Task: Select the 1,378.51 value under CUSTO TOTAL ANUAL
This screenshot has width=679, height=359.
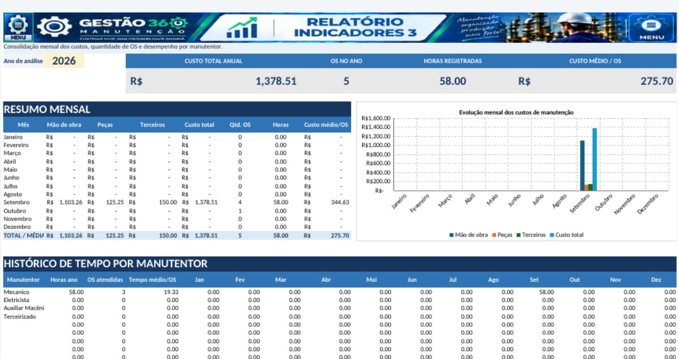Action: tap(276, 81)
